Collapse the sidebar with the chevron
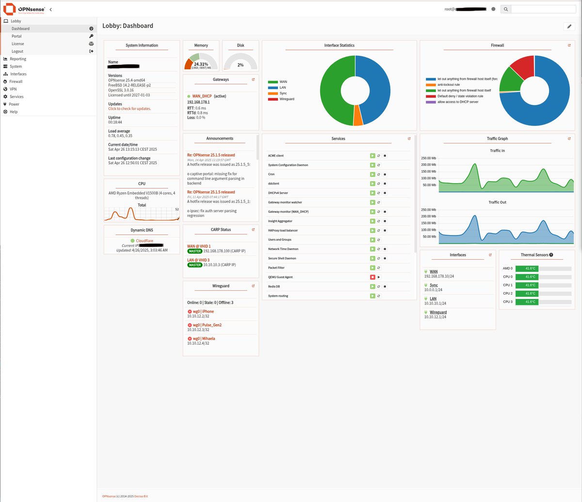The width and height of the screenshot is (582, 502). (x=51, y=9)
